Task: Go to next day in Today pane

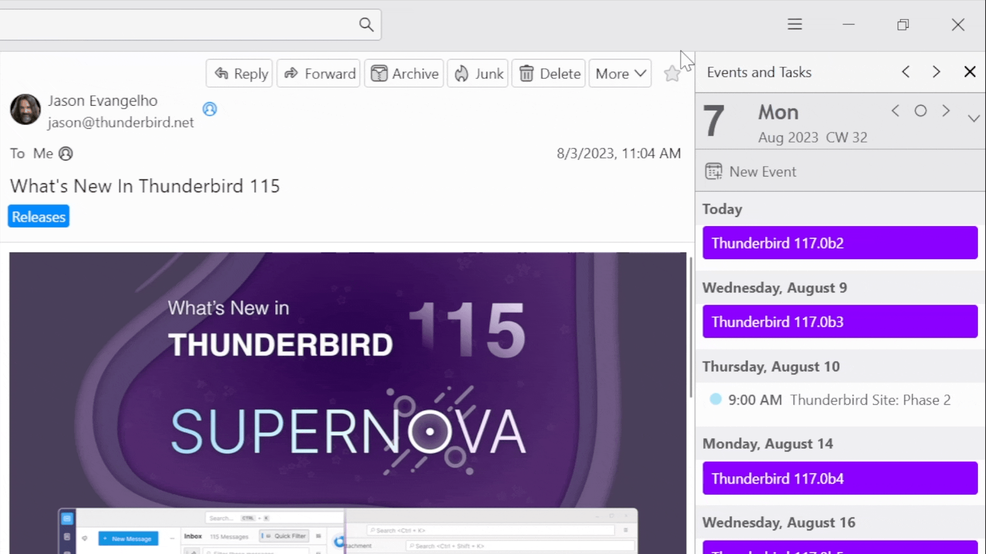Action: (945, 111)
